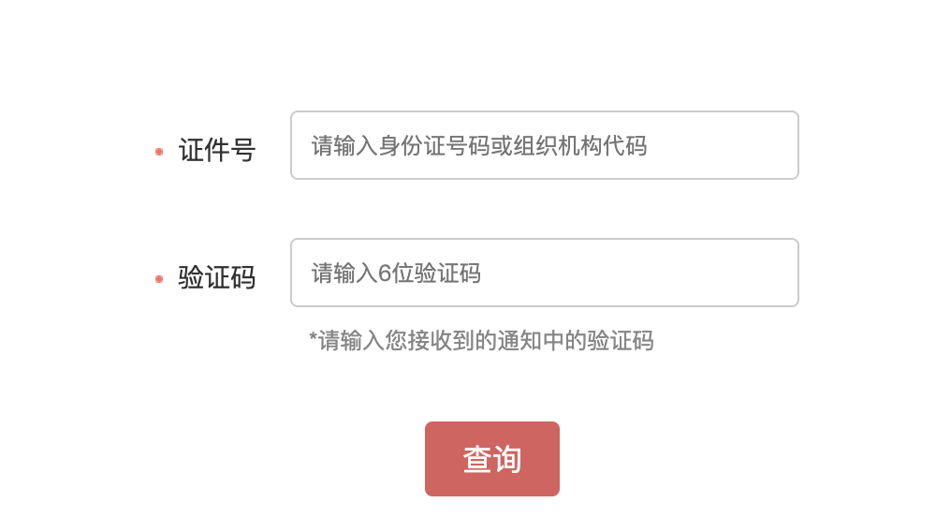Focus the 验证码 input box
This screenshot has width=936, height=532.
544,273
